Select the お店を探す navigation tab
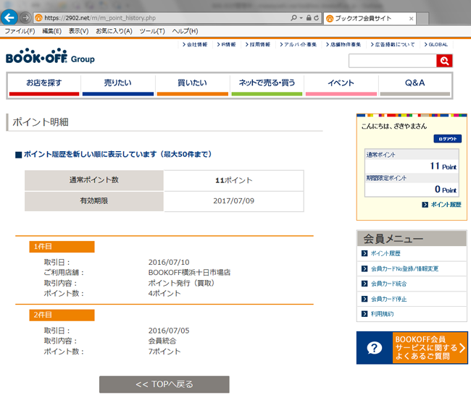This screenshot has height=395, width=471. click(x=44, y=85)
